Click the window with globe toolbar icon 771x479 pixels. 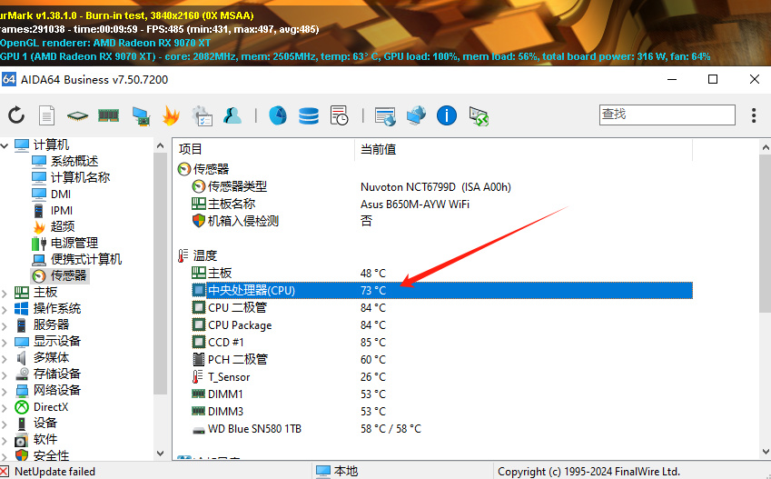click(x=385, y=116)
